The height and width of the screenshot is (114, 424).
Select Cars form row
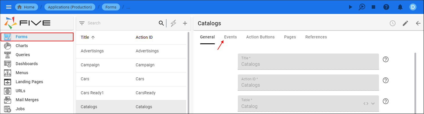tap(131, 79)
